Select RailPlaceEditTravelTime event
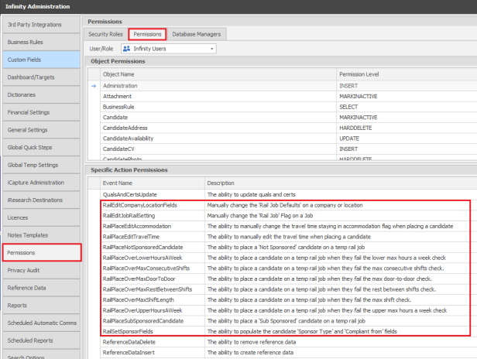The height and width of the screenshot is (359, 477). point(283,237)
